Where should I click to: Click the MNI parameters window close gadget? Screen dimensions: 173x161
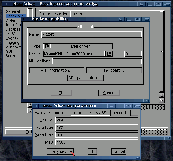pyautogui.click(x=35, y=106)
